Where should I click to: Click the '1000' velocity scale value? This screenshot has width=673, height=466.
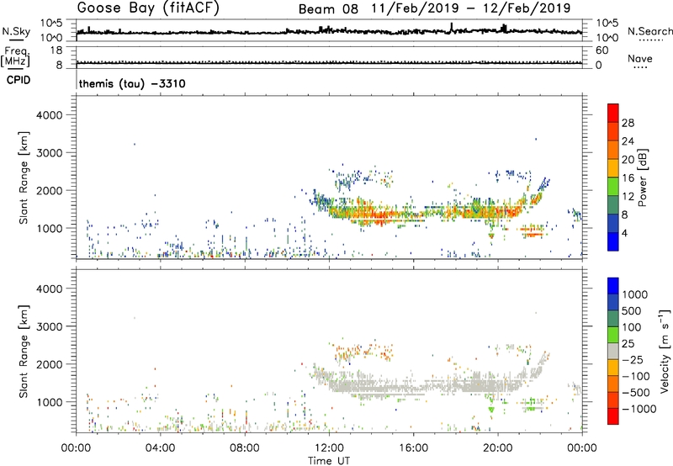click(x=635, y=294)
